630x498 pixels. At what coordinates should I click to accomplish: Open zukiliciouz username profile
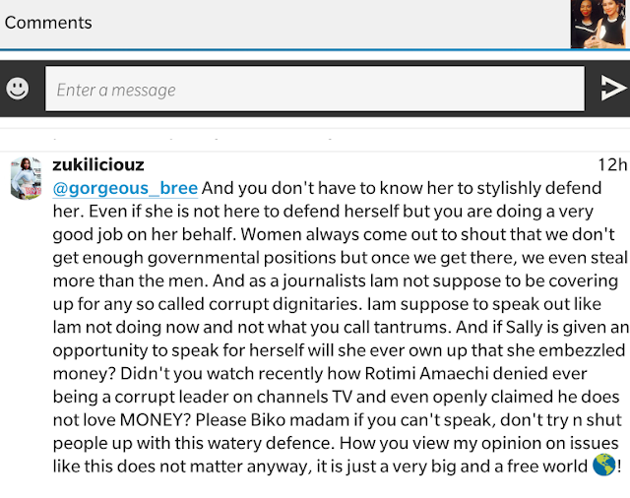(x=98, y=164)
